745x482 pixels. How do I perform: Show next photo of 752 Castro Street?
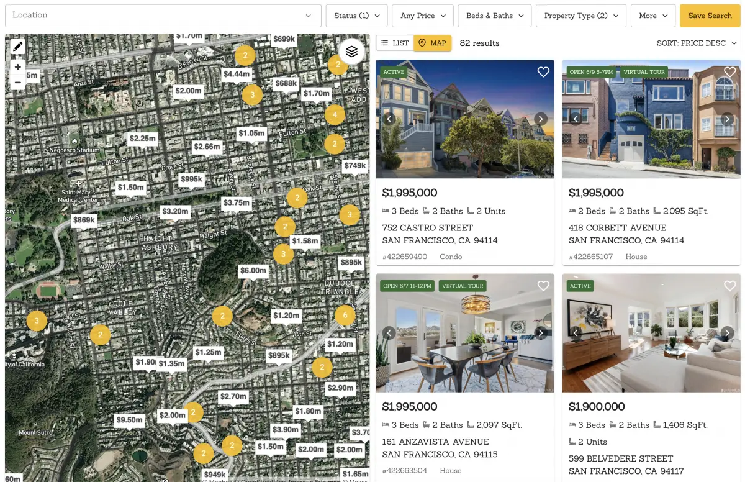[x=540, y=119]
